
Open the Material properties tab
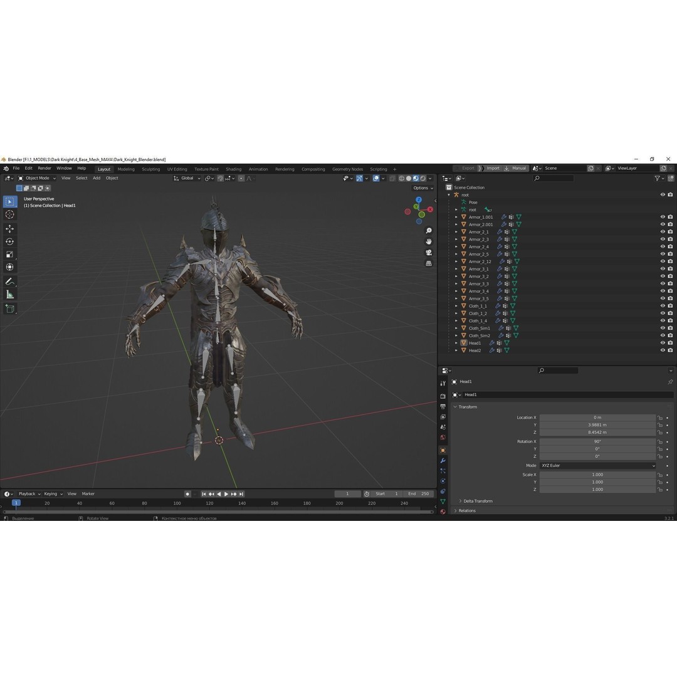coord(443,512)
